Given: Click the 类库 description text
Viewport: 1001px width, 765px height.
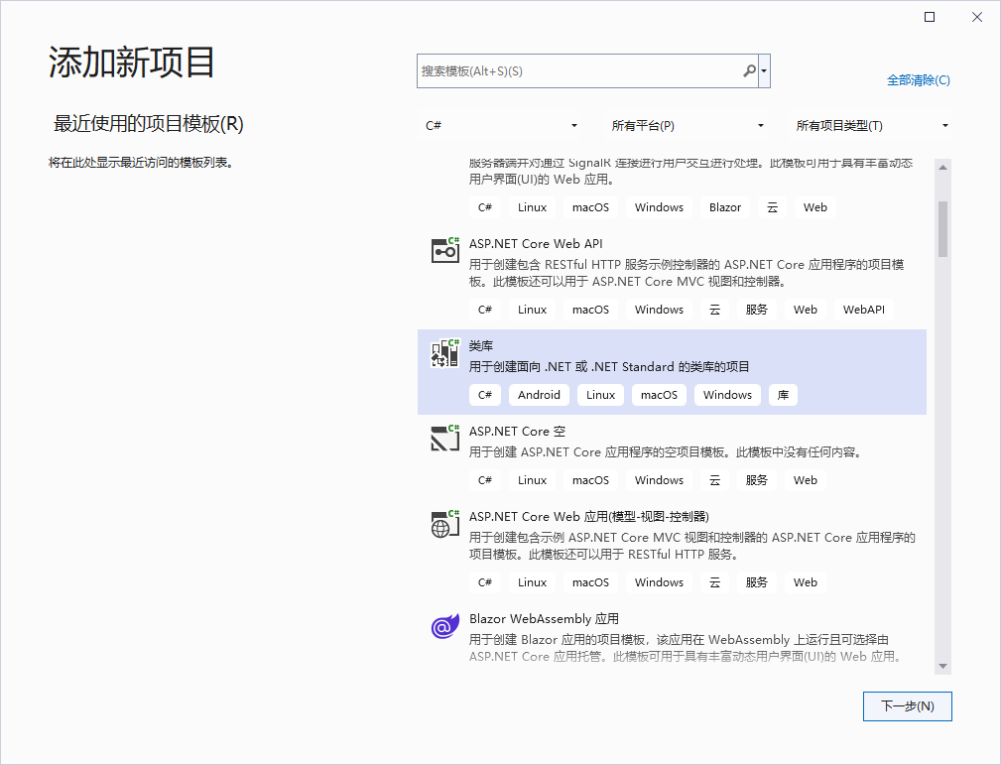Looking at the screenshot, I should click(x=609, y=366).
